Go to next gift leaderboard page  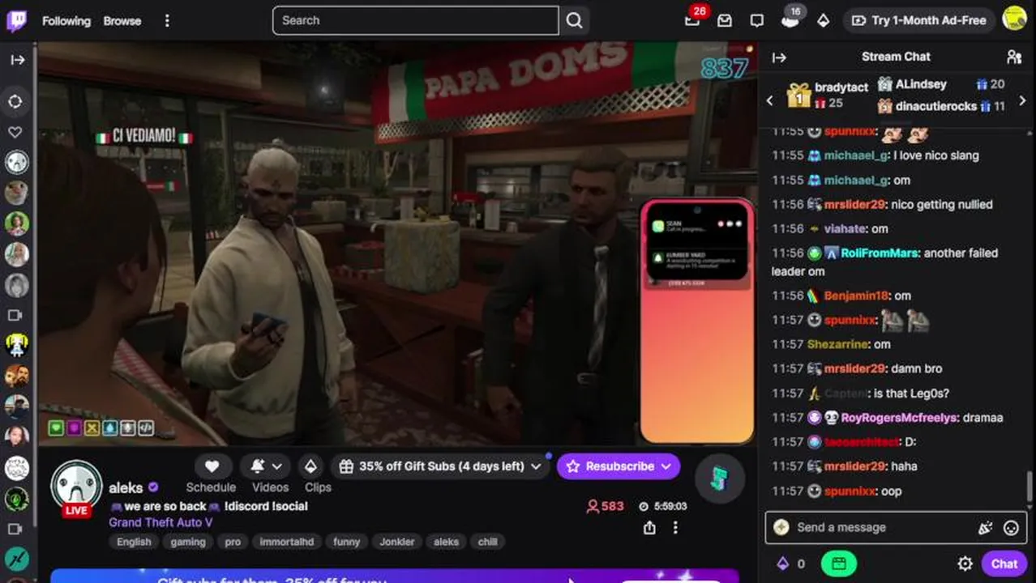click(1021, 100)
